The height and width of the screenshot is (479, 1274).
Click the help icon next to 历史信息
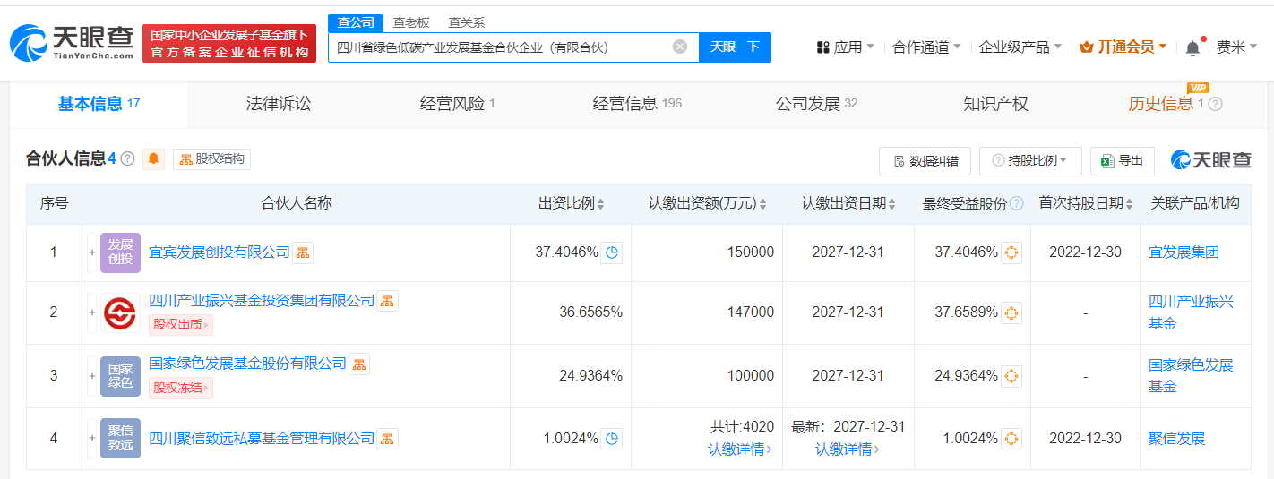click(x=1216, y=104)
